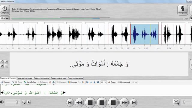The width and height of the screenshot is (192, 108).
Task: Click the yellow marker line inside the selection
Action: pyautogui.click(x=151, y=34)
